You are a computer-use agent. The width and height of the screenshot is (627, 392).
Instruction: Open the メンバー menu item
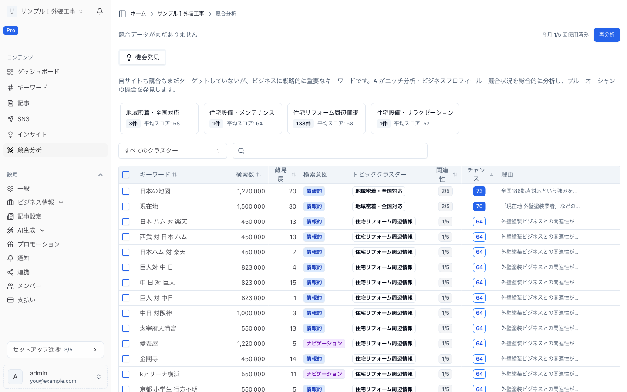click(55, 286)
